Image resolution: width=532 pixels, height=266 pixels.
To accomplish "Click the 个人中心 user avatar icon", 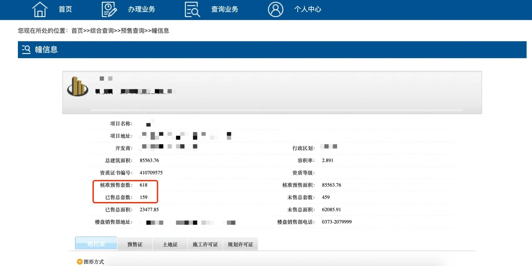I will pos(276,9).
